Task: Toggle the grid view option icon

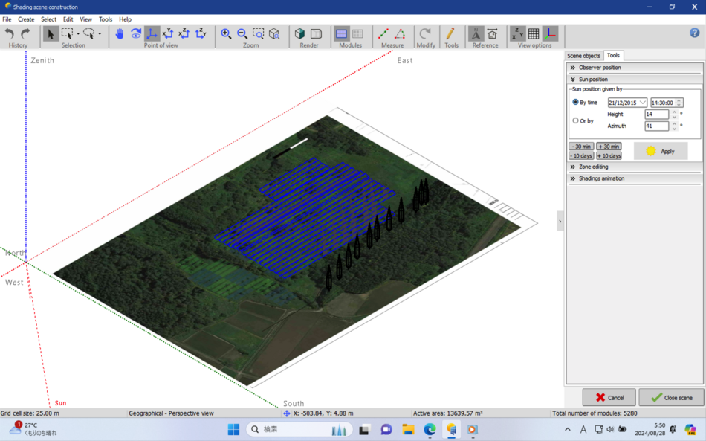Action: pyautogui.click(x=534, y=33)
